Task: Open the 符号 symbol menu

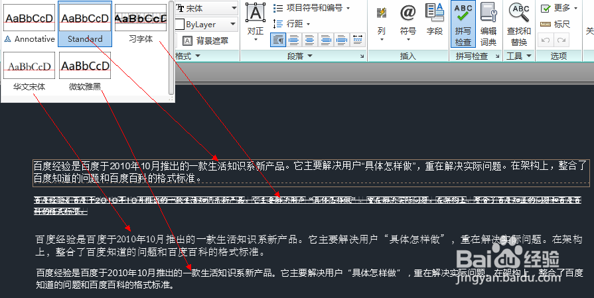Action: tap(408, 23)
